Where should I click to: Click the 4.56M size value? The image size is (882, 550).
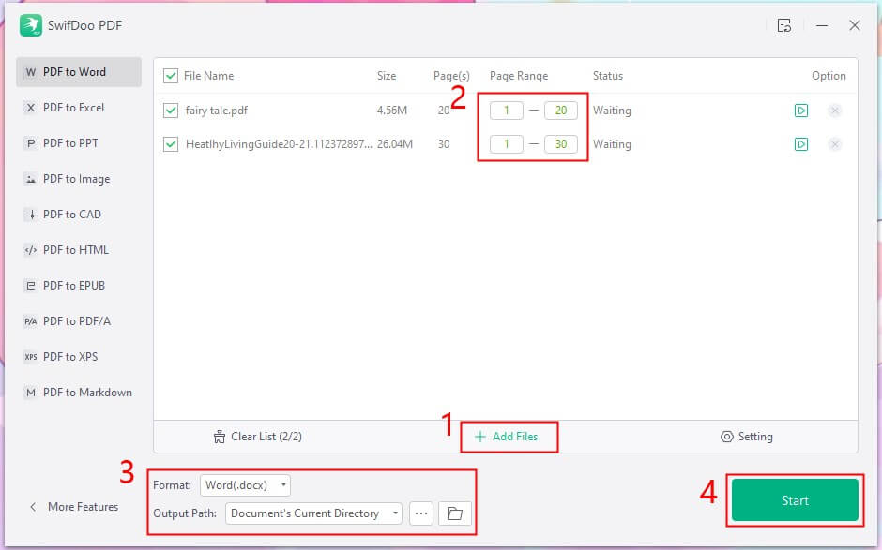(392, 111)
